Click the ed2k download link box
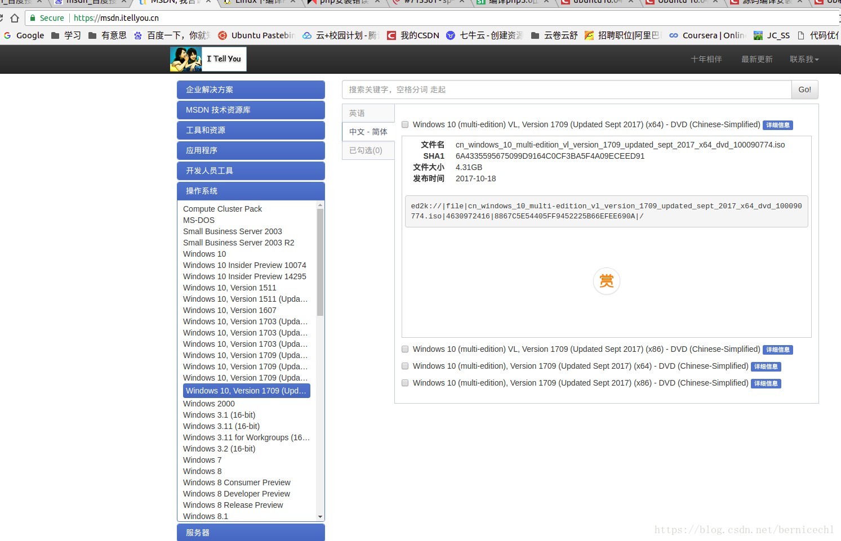This screenshot has height=541, width=841. pyautogui.click(x=607, y=211)
